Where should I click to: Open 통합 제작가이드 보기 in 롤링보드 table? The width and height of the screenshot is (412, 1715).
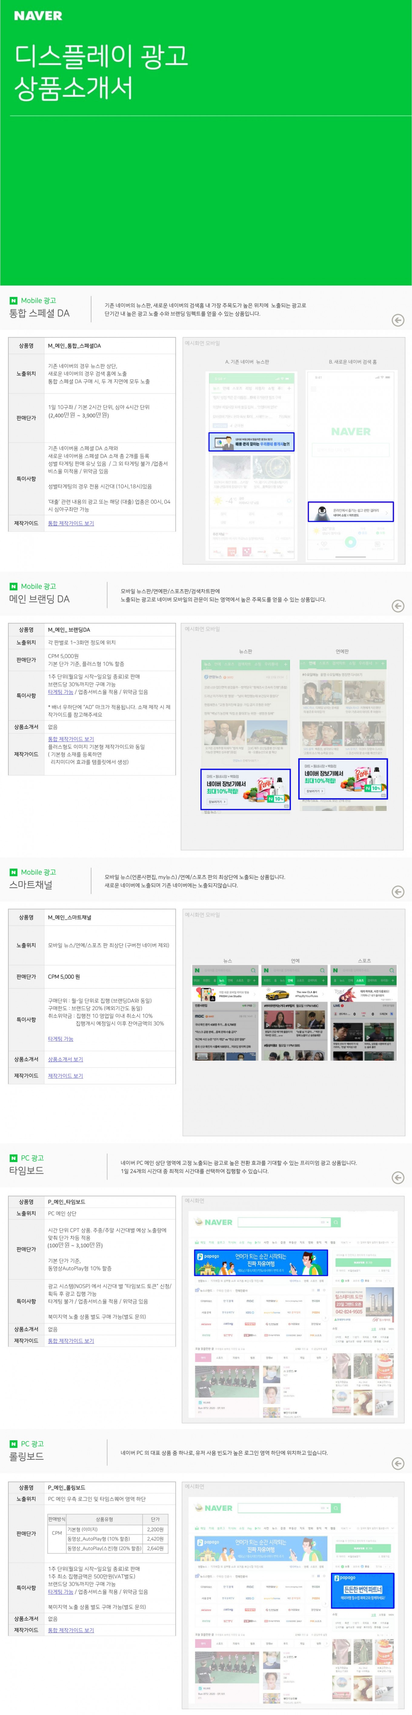coord(71,1630)
